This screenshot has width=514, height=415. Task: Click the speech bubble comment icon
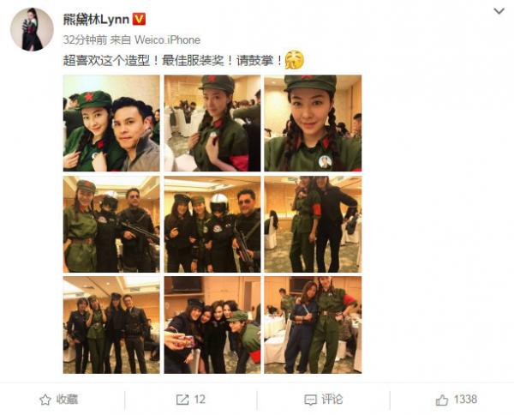tap(310, 400)
